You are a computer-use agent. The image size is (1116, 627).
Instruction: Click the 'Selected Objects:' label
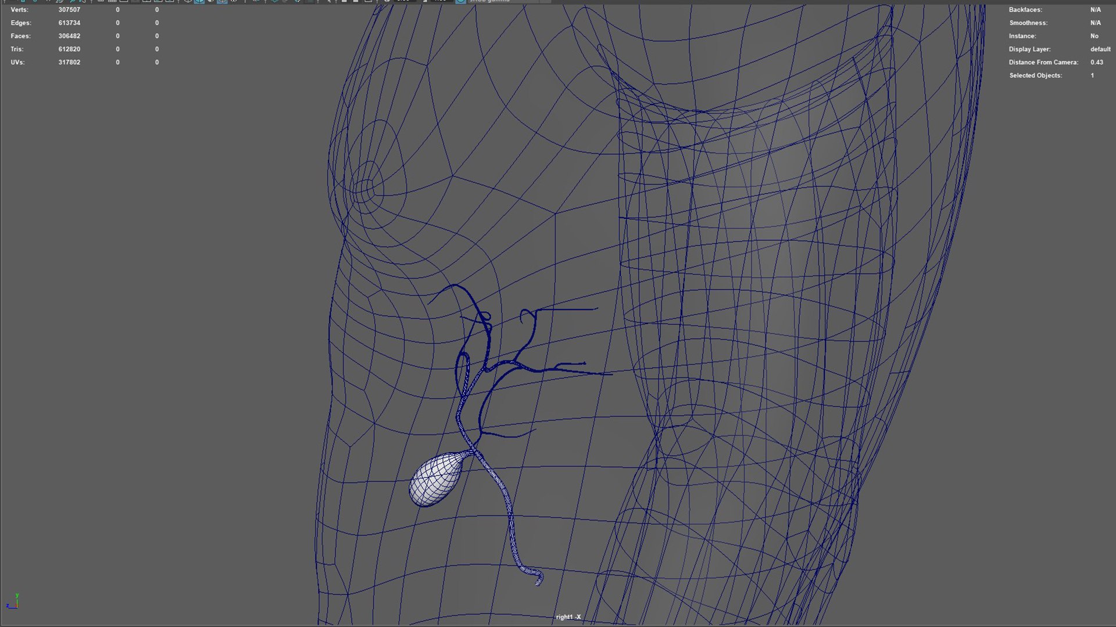(x=1035, y=75)
